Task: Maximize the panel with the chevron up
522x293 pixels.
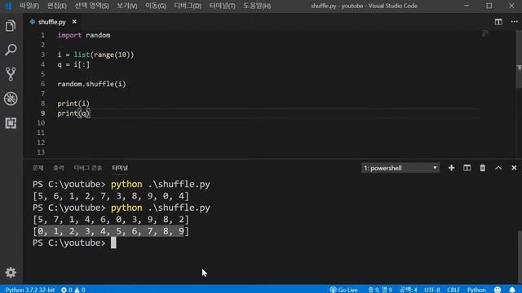Action: 498,168
